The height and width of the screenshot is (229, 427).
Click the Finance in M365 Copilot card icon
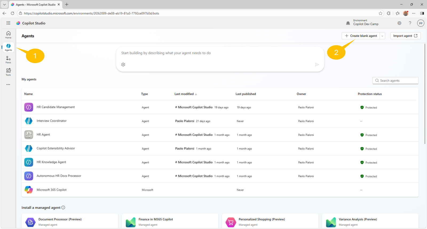click(131, 222)
